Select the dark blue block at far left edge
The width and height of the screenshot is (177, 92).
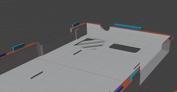click(x=3, y=55)
